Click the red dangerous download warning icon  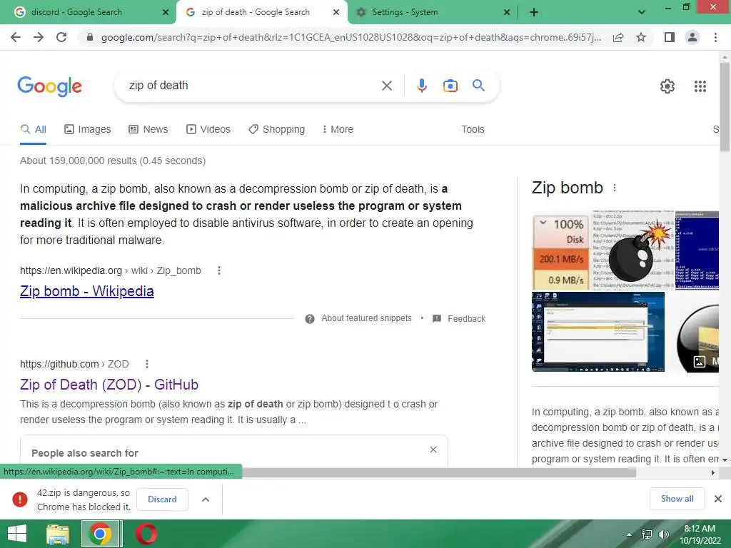click(x=19, y=499)
